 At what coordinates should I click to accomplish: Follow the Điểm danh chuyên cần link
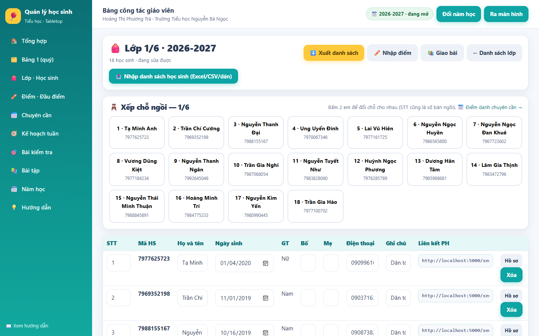click(494, 108)
